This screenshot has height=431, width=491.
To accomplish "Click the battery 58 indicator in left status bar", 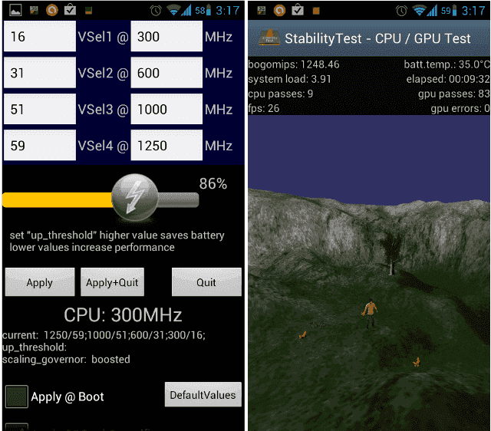I will [203, 11].
